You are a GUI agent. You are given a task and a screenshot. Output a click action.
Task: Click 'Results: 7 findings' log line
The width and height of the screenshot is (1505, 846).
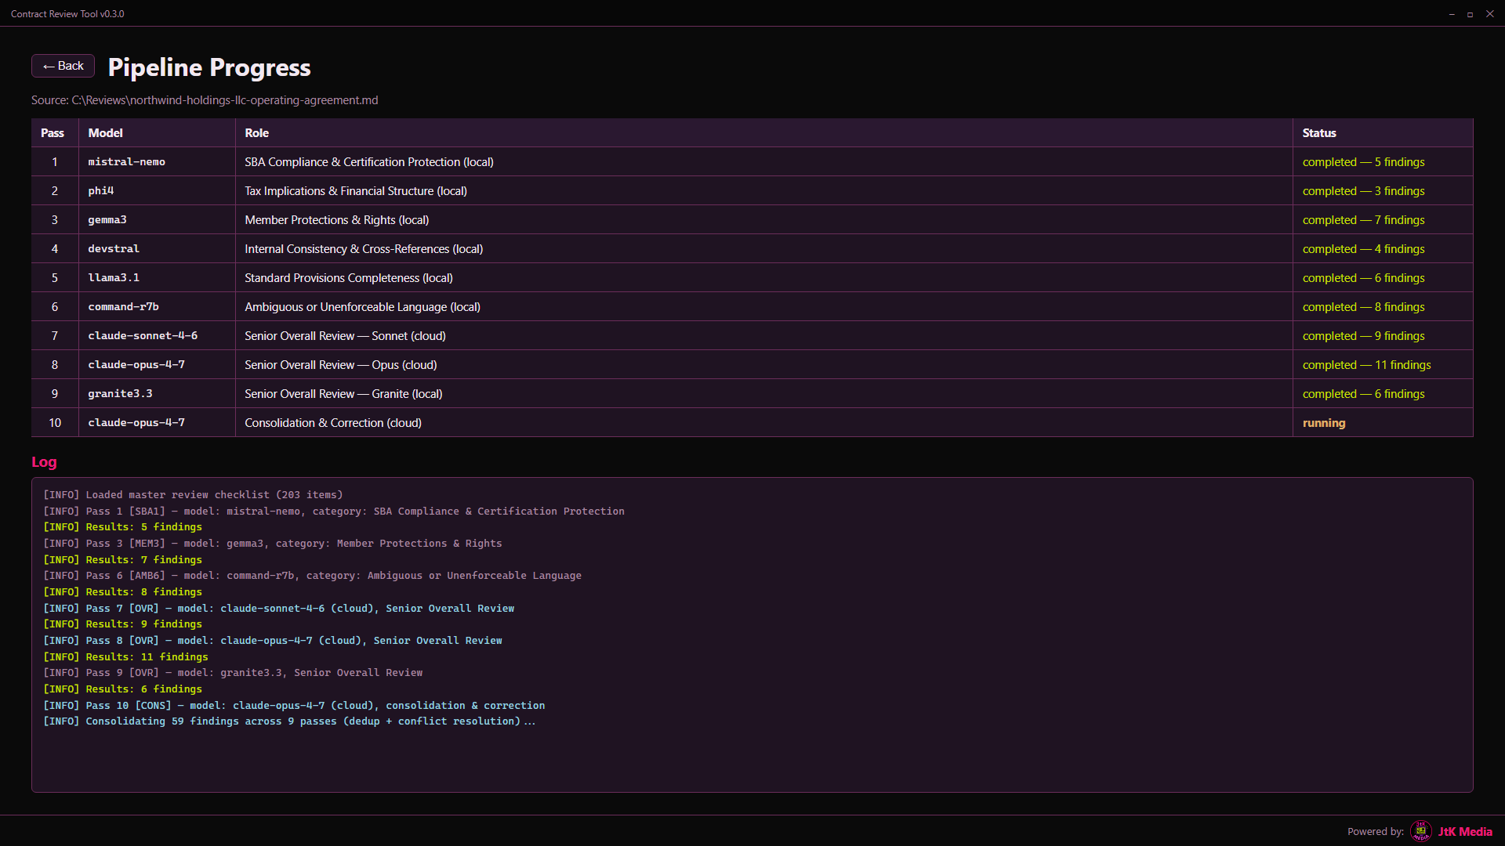[122, 560]
